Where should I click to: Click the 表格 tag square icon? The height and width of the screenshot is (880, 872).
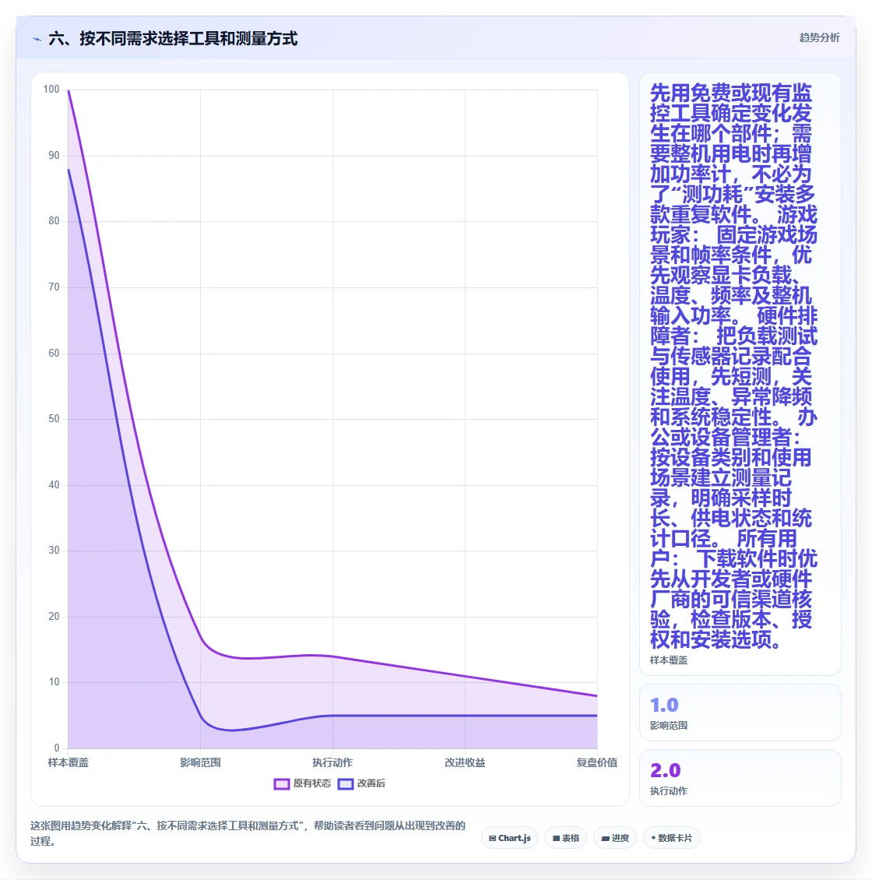tap(556, 838)
